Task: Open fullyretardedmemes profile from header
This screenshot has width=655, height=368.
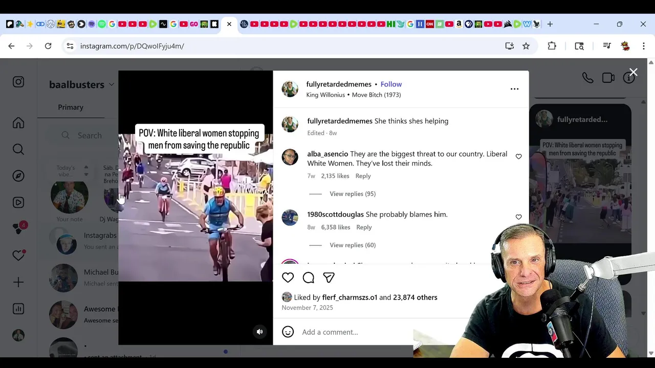Action: pos(339,84)
